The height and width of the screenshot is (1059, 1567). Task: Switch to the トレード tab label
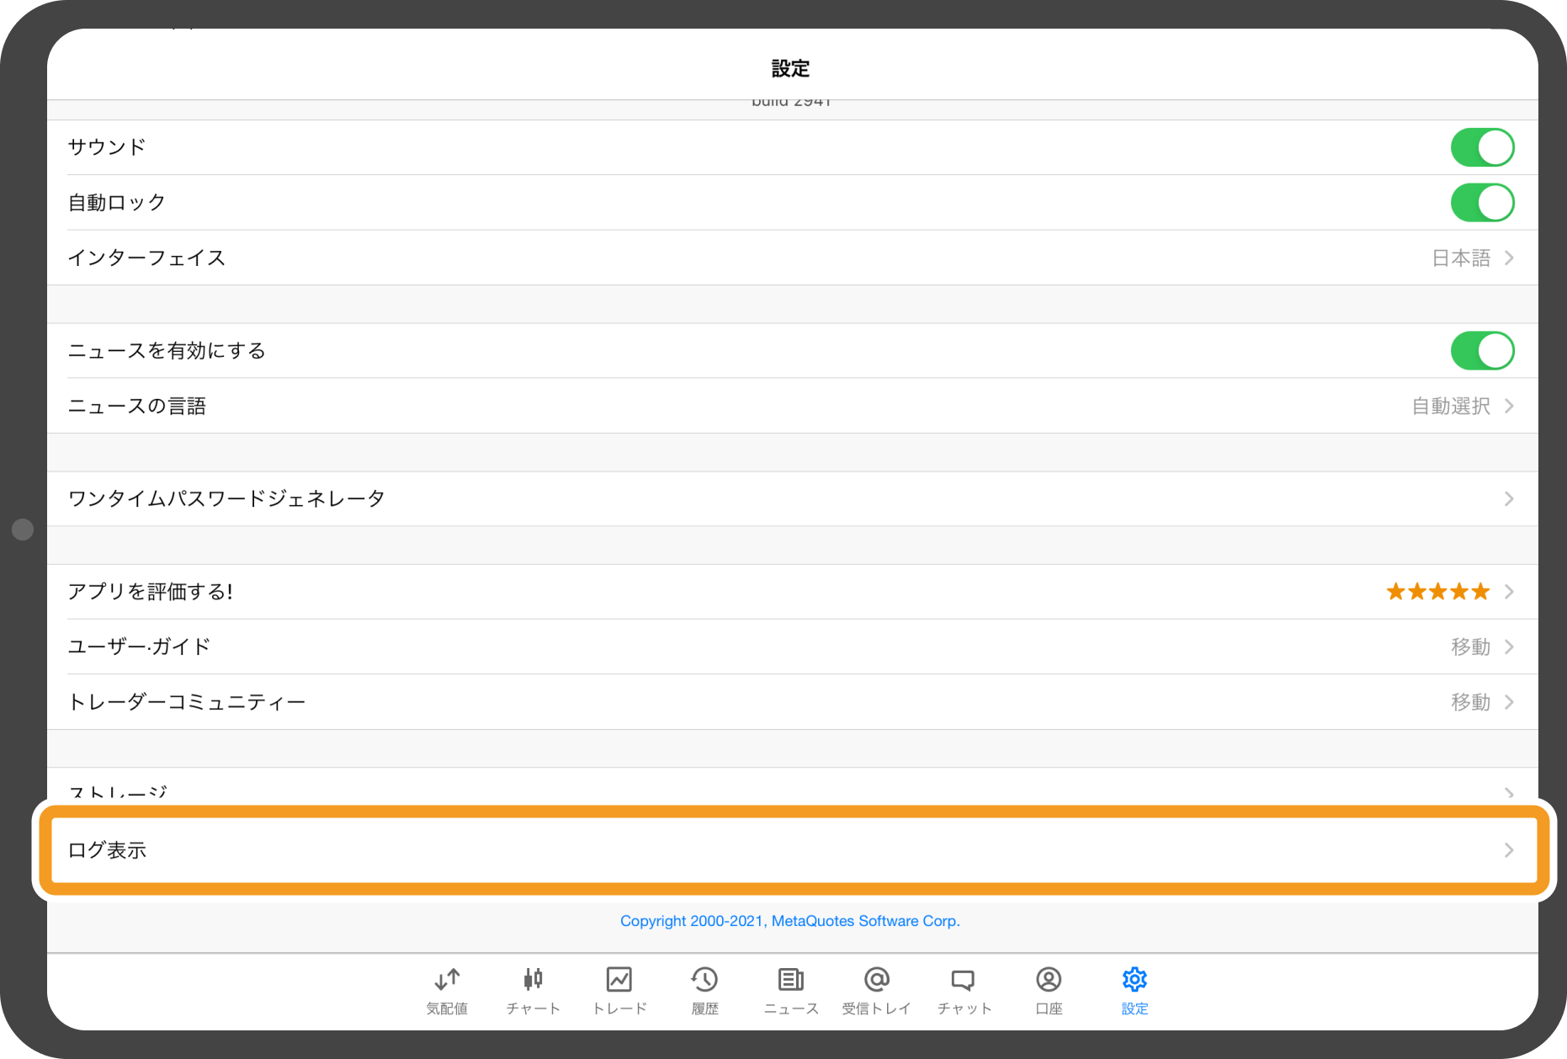pos(619,1008)
